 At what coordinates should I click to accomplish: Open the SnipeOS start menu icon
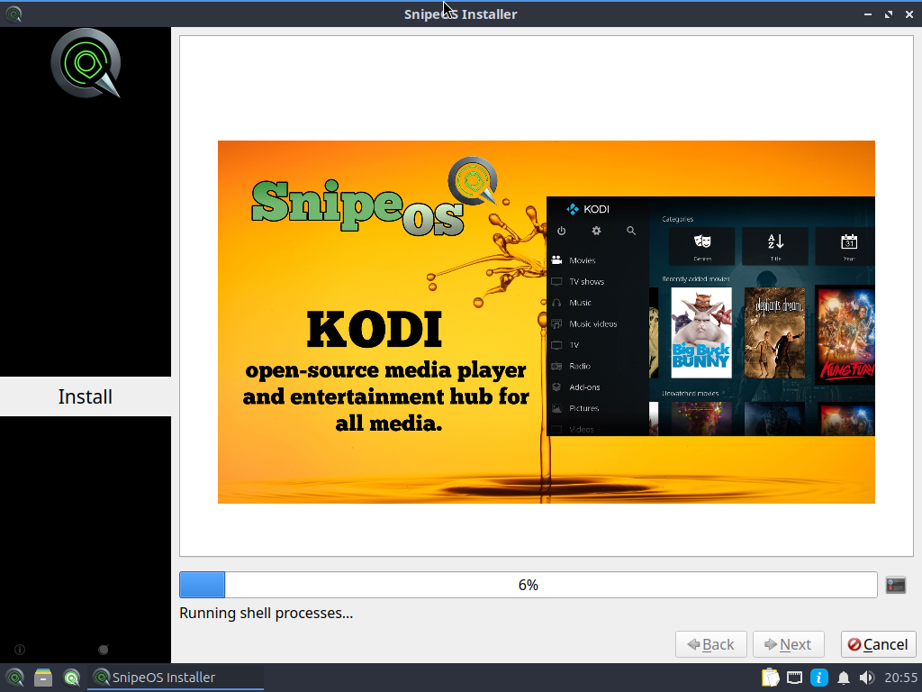[x=14, y=678]
